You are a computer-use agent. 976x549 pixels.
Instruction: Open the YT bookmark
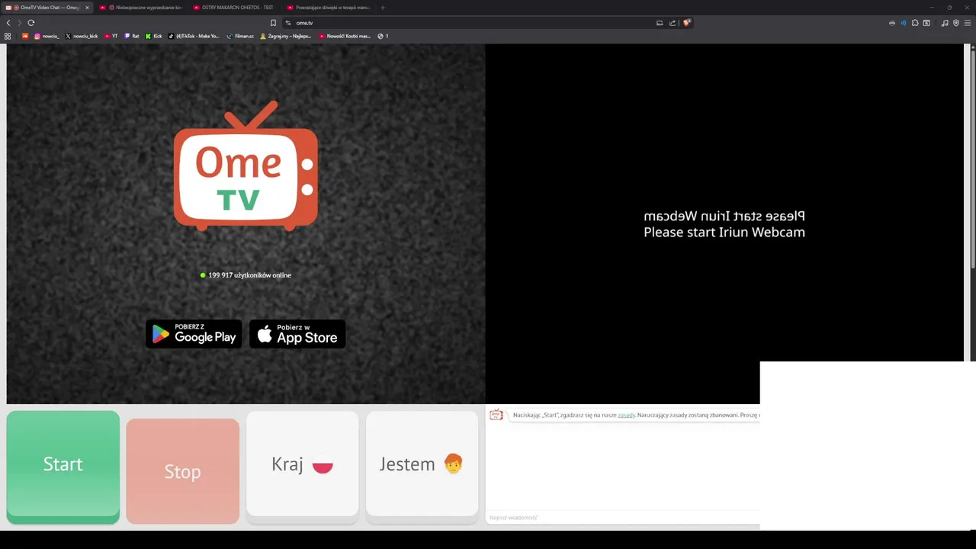click(x=111, y=36)
